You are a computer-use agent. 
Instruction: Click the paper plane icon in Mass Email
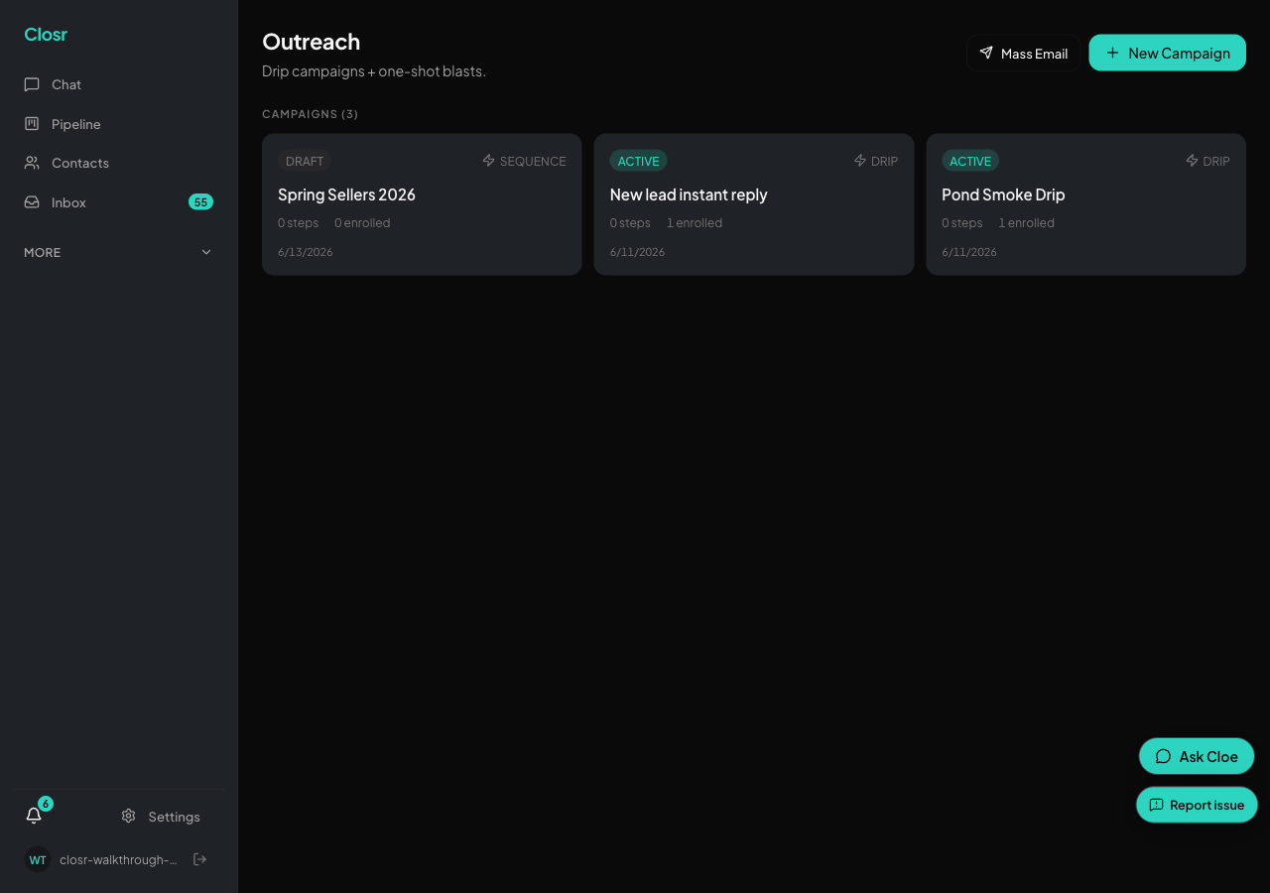(986, 53)
